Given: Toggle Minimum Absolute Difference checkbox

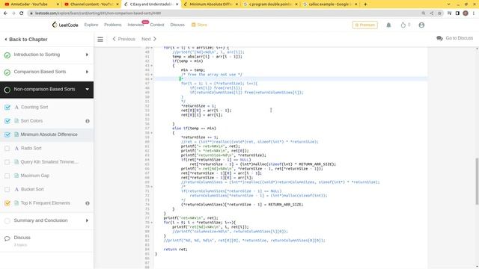Looking at the screenshot, I should click(7, 134).
